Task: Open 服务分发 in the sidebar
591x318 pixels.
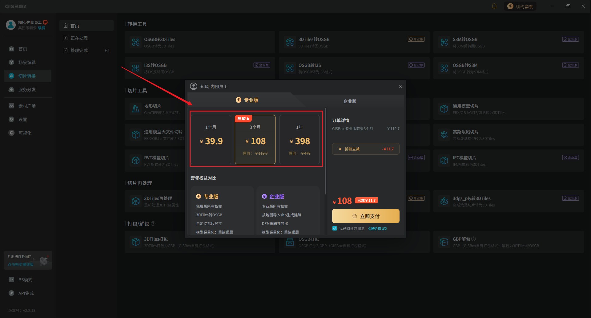Action: coord(28,89)
